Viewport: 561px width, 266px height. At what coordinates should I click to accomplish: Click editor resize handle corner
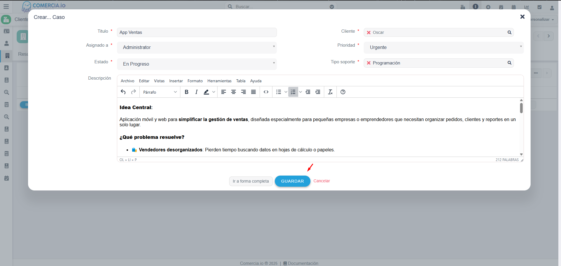coord(522,160)
